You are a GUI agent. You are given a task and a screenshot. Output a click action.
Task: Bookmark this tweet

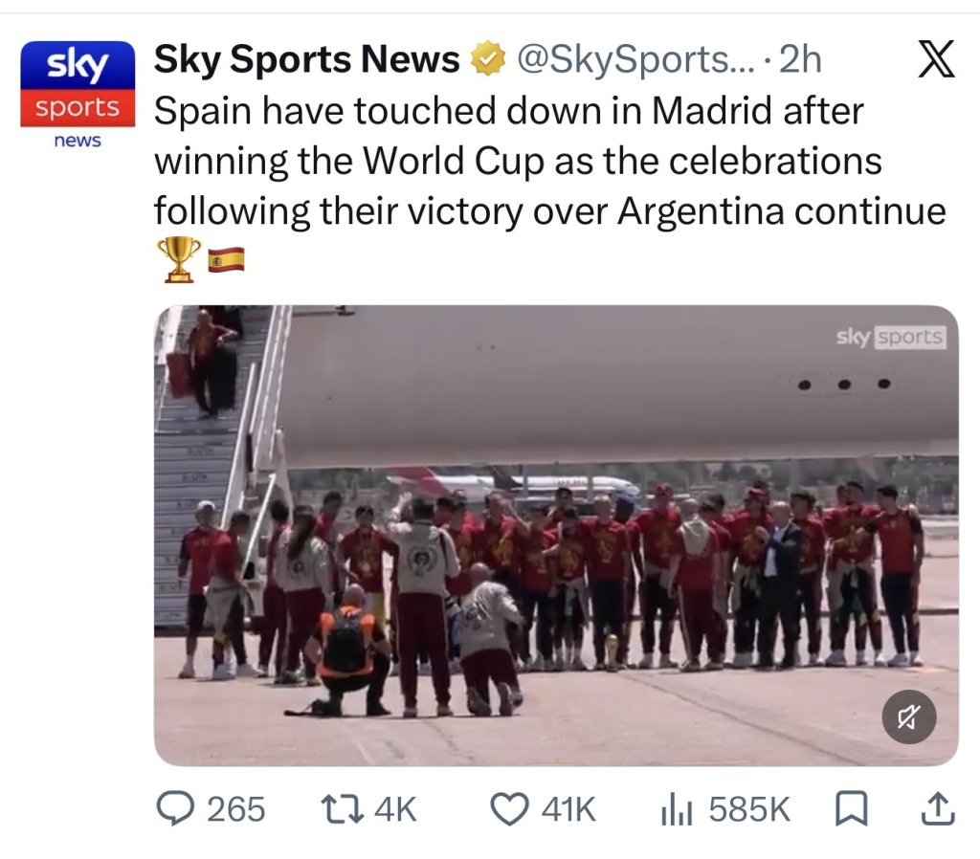click(x=851, y=809)
